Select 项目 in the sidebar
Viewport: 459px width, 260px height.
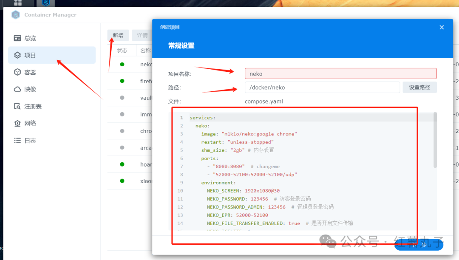point(52,55)
